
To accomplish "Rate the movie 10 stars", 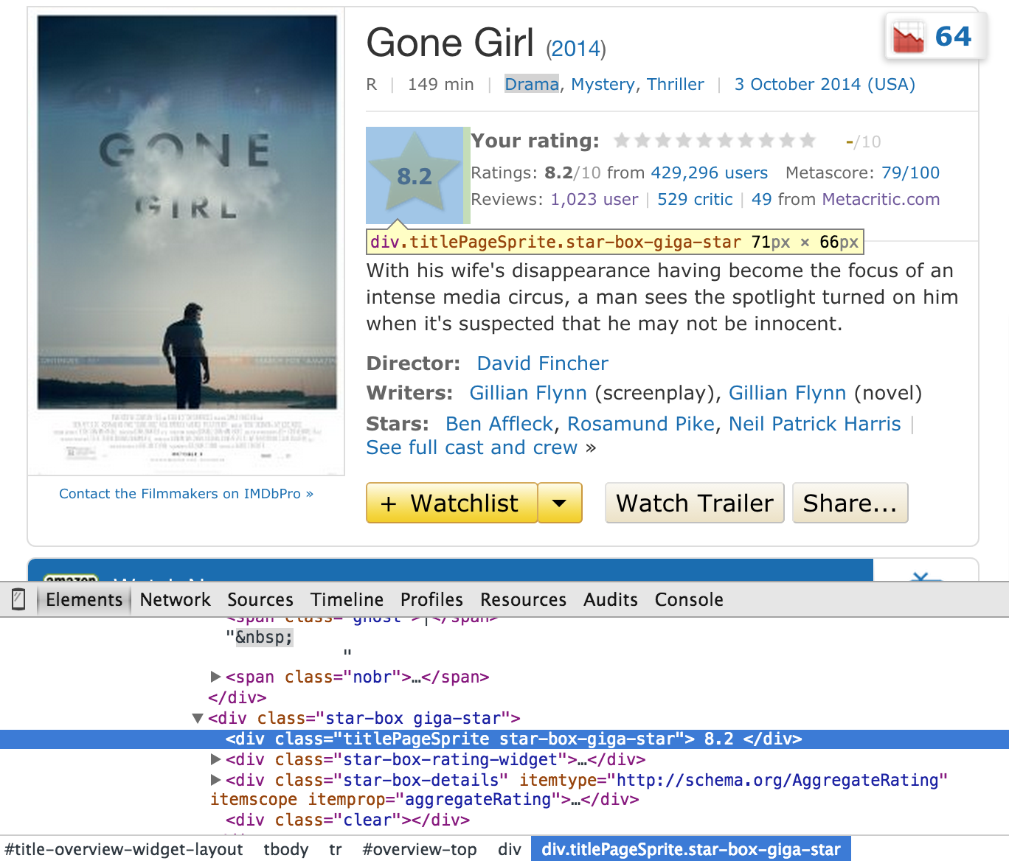I will 808,140.
